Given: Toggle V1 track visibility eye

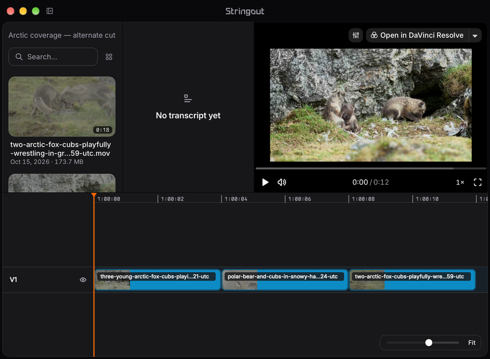Looking at the screenshot, I should (x=83, y=280).
